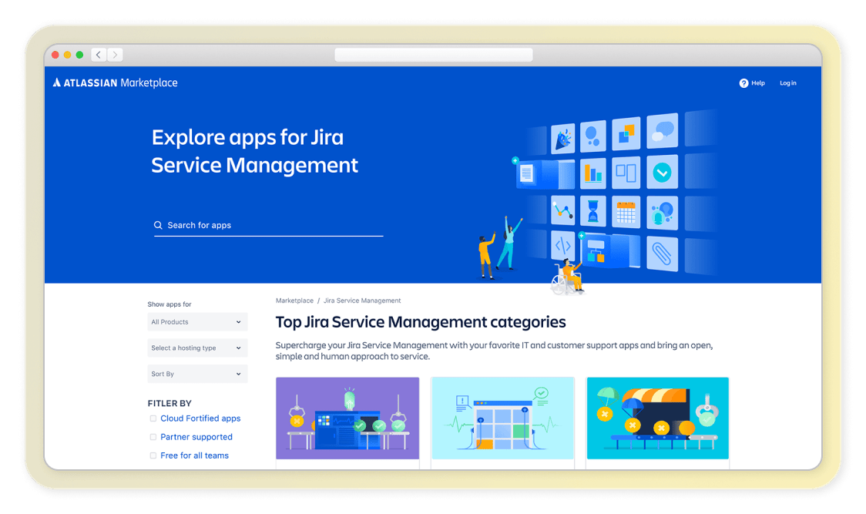Open the Select a hosting type dropdown

pyautogui.click(x=197, y=348)
